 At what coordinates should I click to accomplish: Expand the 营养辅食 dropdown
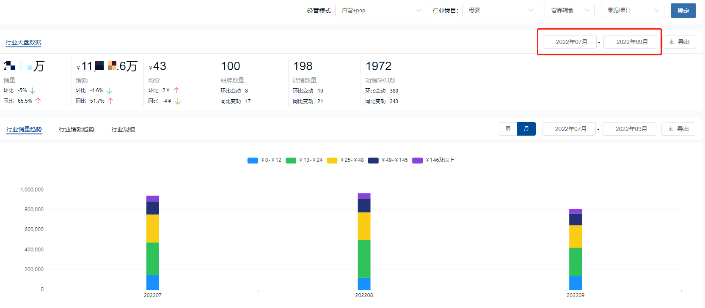pyautogui.click(x=569, y=11)
